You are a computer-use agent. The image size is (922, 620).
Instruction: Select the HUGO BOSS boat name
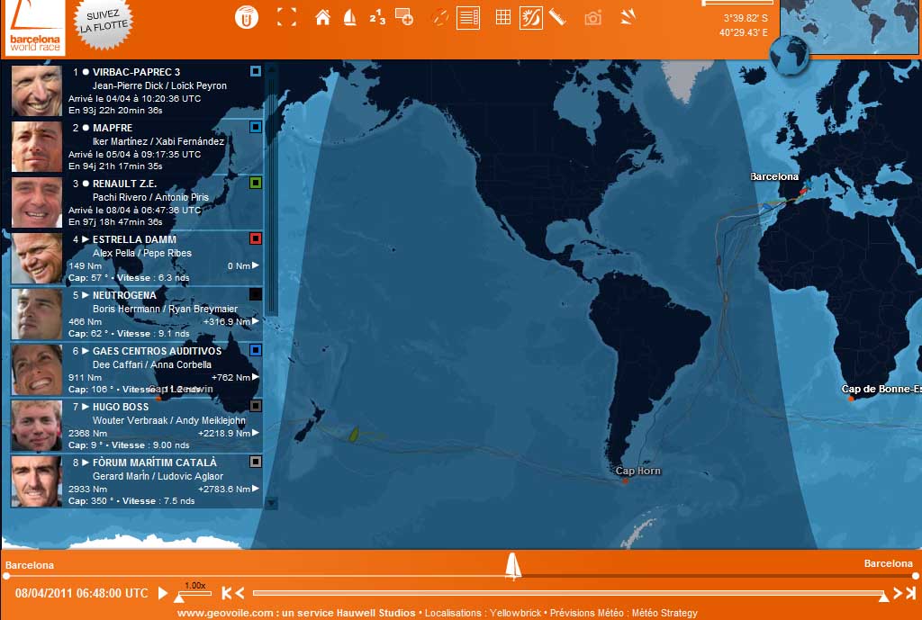(121, 407)
